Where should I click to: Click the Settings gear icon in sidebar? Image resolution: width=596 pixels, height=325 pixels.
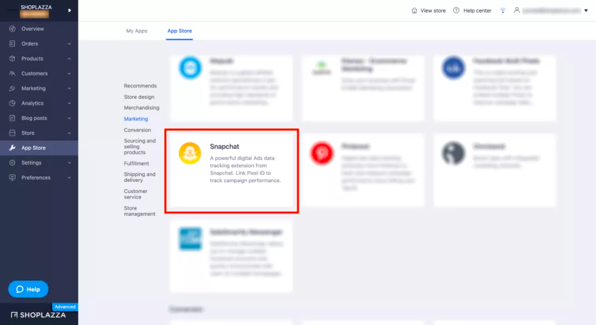(x=12, y=162)
